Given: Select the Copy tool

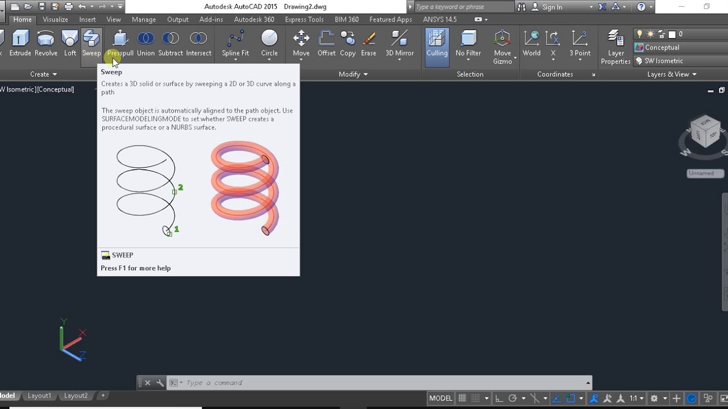Looking at the screenshot, I should click(348, 44).
